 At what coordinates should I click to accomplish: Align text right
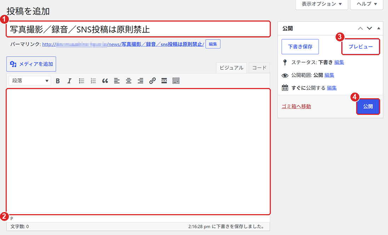click(141, 81)
